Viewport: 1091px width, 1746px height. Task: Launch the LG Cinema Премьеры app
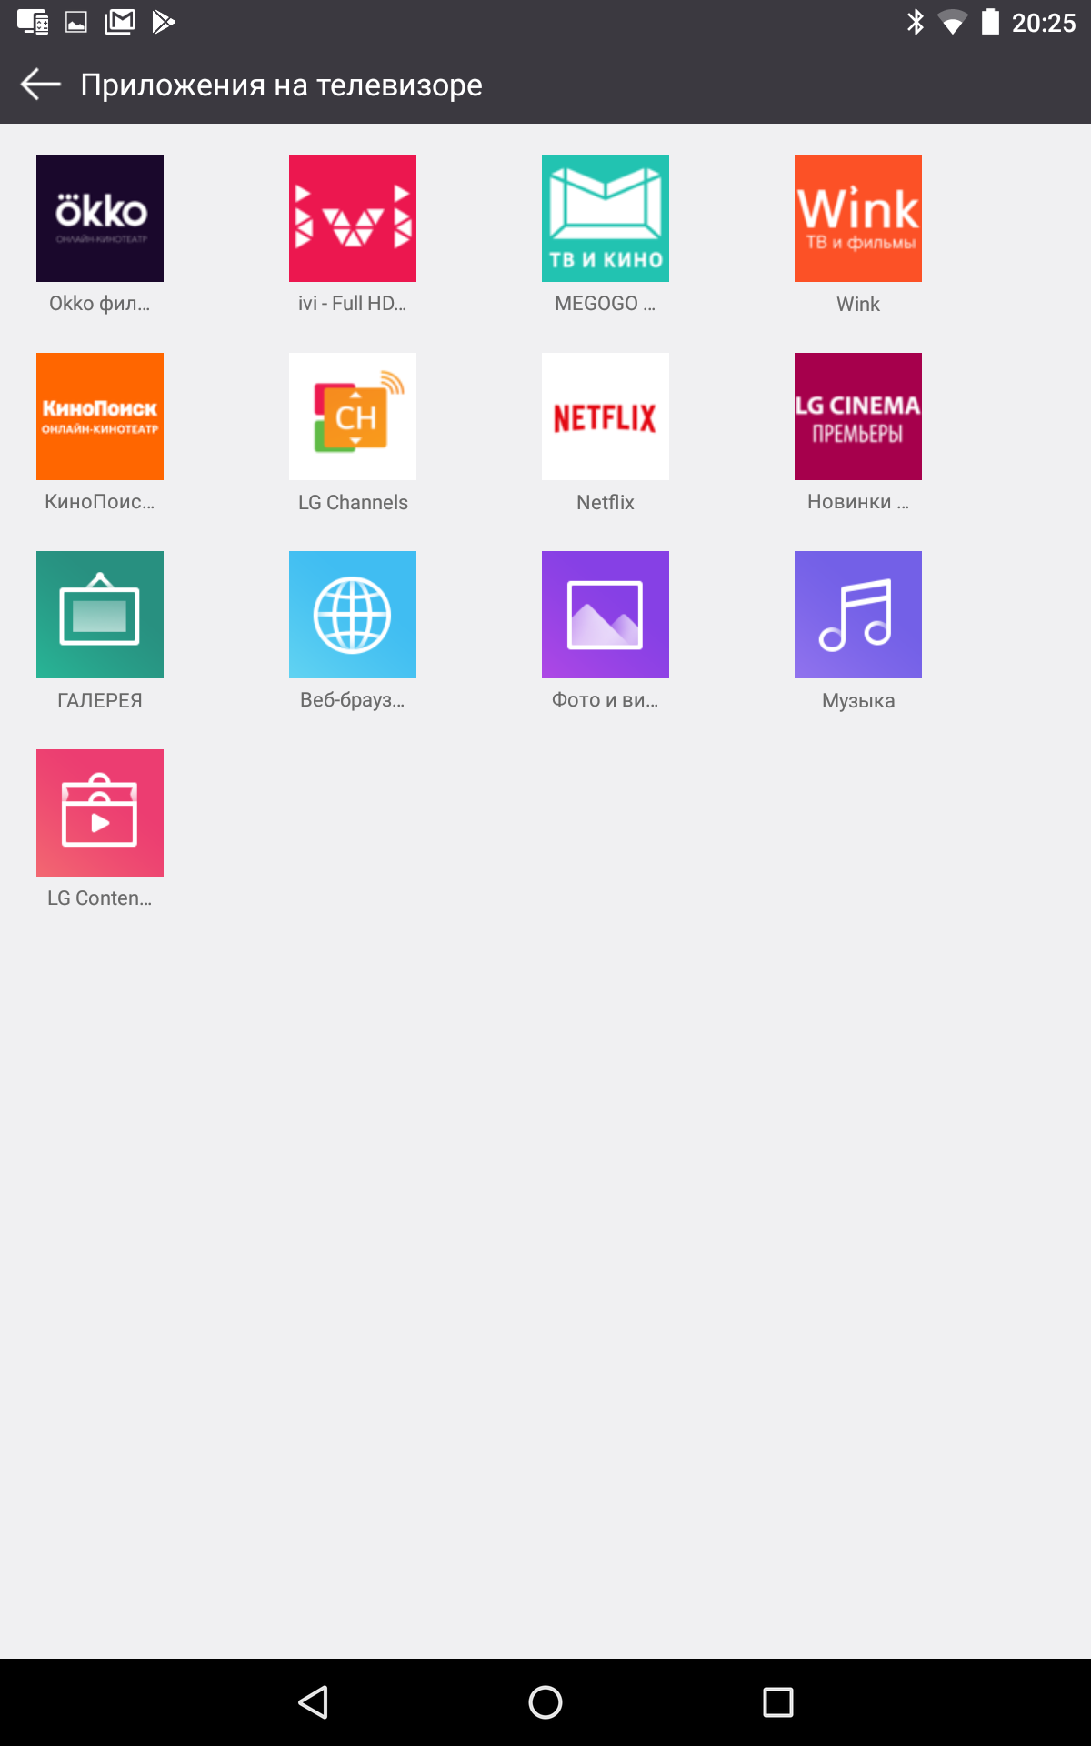[x=858, y=416]
